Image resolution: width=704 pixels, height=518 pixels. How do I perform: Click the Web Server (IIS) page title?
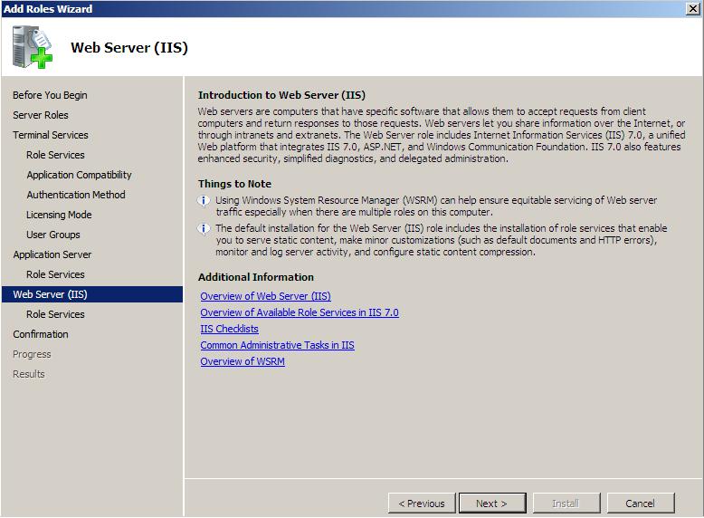click(x=129, y=48)
